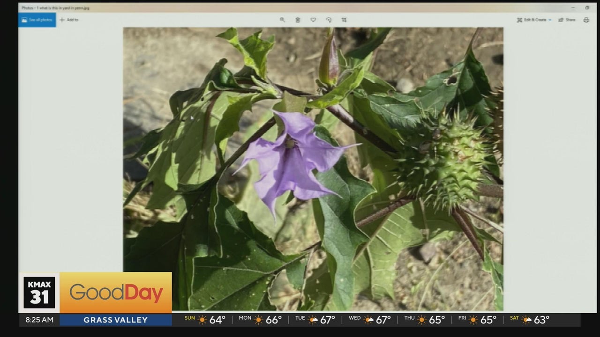This screenshot has height=337, width=600.
Task: Restore the Photos window size
Action: click(x=587, y=8)
